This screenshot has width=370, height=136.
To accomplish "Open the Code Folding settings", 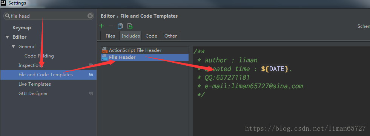I will coord(39,56).
